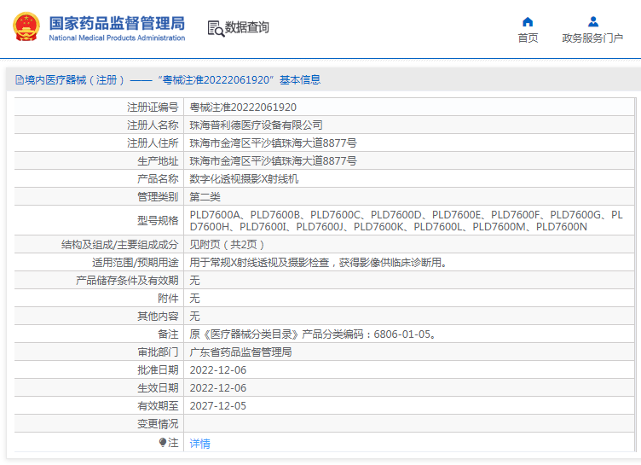The height and width of the screenshot is (465, 641).
Task: Click the 备注 label
Action: [x=168, y=334]
